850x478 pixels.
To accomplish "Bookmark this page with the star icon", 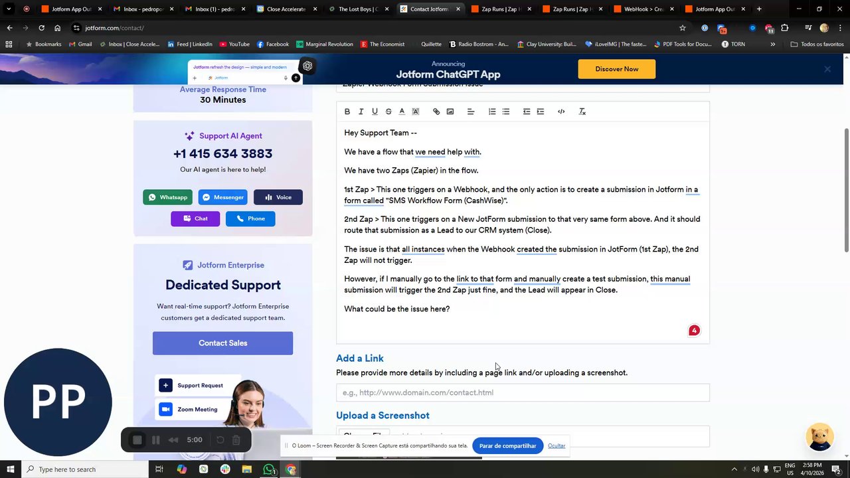I will (x=682, y=28).
